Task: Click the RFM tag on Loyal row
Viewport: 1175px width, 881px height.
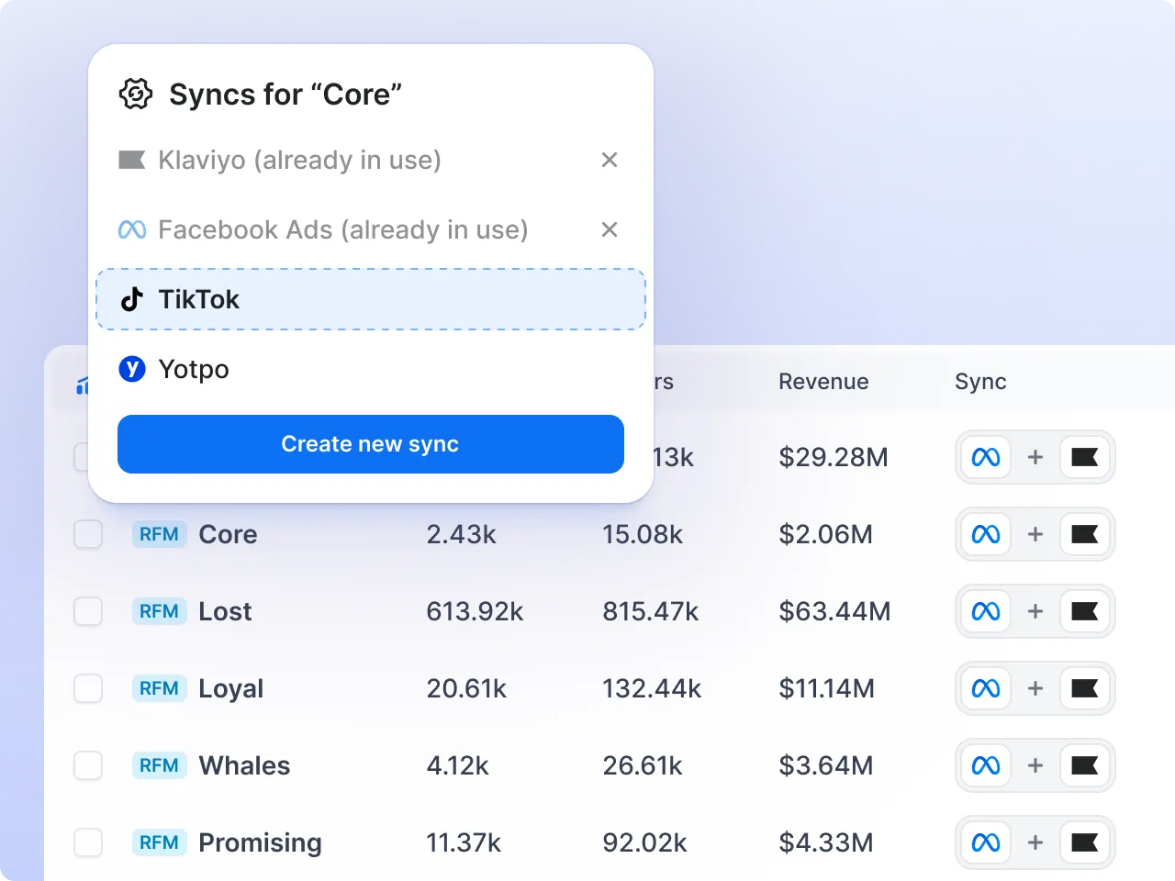Action: click(x=160, y=688)
